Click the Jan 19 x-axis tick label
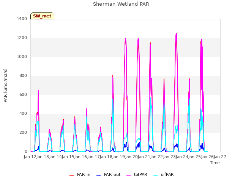This screenshot has height=182, width=243. point(119,157)
